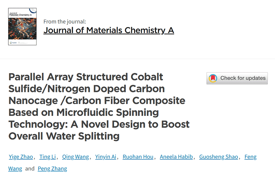Click 'Parallel Array Structured Cobalt' in the title
This screenshot has width=275, height=177.
86,77
